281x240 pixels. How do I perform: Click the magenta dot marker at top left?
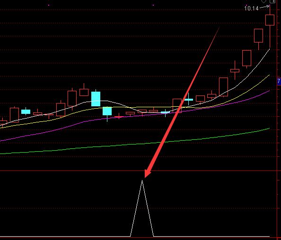[x=49, y=5]
